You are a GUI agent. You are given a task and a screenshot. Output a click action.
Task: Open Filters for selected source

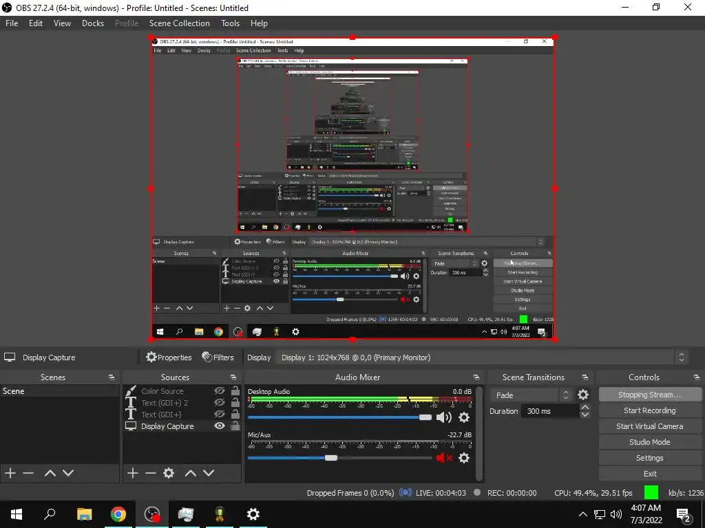[218, 357]
